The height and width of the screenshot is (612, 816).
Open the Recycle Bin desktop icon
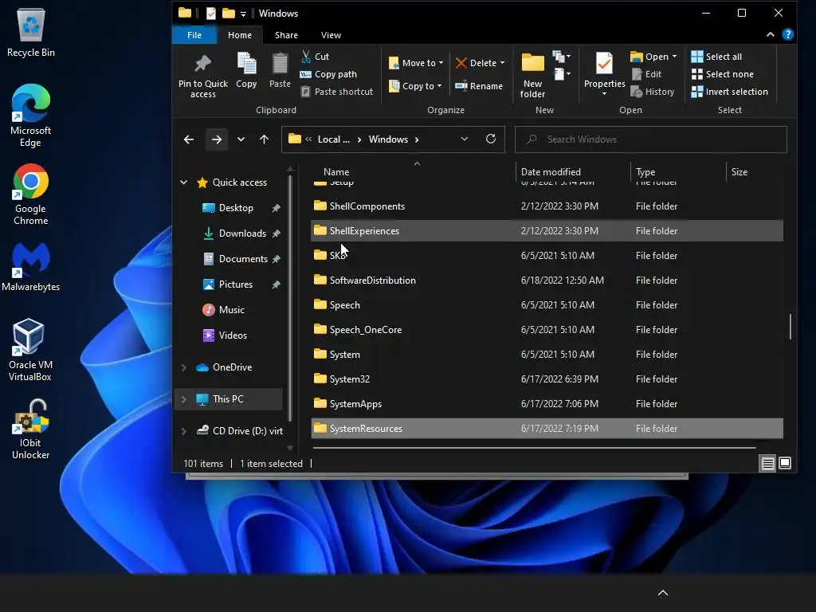[x=31, y=32]
